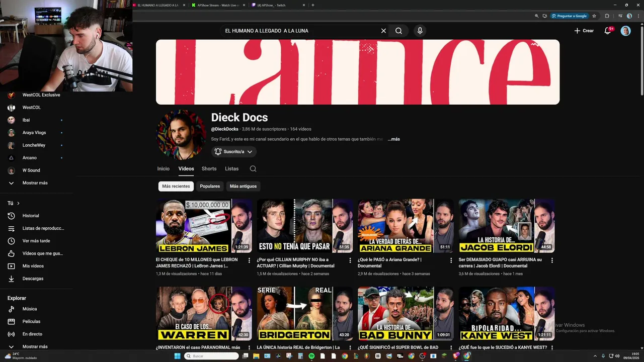Open the Bad Bunny video thumbnail
Viewport: 644px width, 362px height.
point(406,314)
